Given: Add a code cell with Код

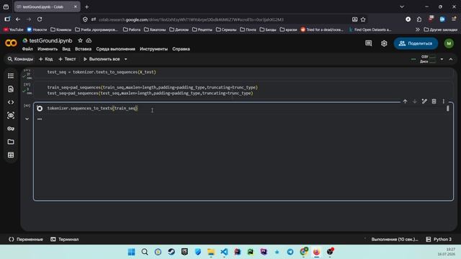Looking at the screenshot, I should 46,59.
